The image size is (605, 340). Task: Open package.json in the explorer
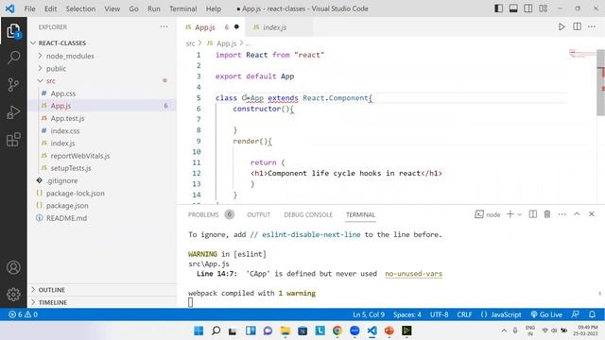[x=67, y=206]
